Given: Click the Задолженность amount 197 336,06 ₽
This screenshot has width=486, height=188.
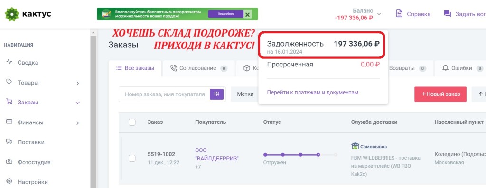Looking at the screenshot, I should pyautogui.click(x=356, y=44).
